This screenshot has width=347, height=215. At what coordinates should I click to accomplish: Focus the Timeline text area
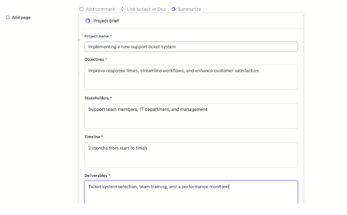(x=191, y=155)
